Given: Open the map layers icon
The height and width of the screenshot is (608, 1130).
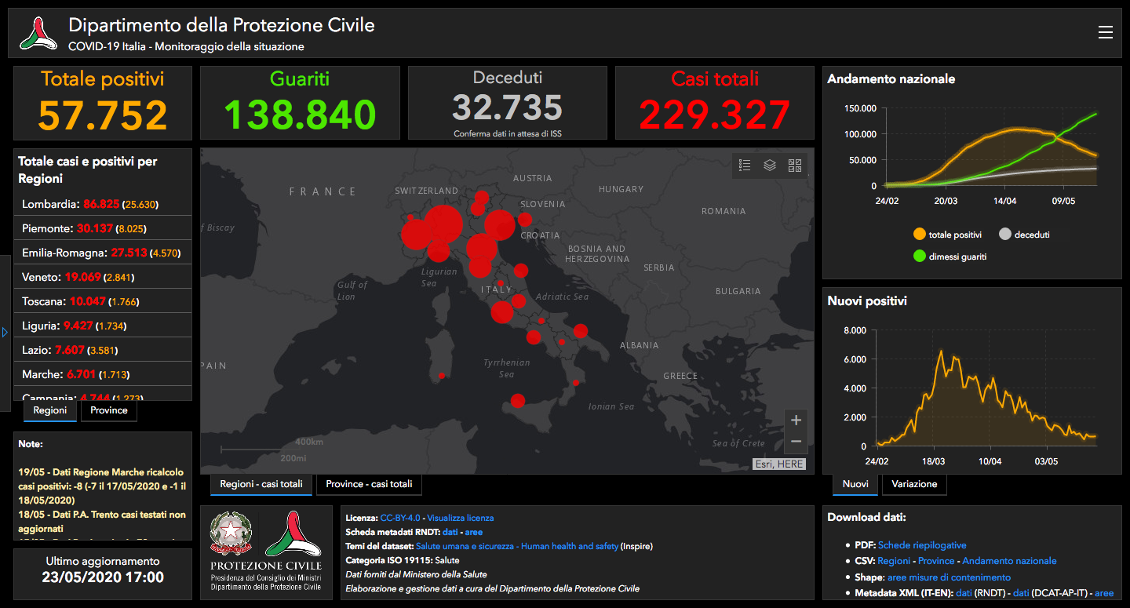Looking at the screenshot, I should click(x=770, y=165).
